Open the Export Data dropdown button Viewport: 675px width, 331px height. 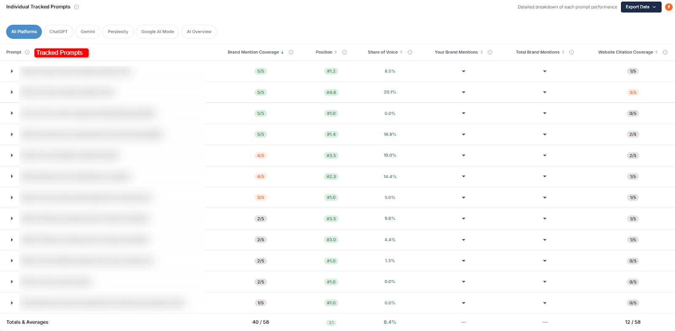click(x=641, y=7)
